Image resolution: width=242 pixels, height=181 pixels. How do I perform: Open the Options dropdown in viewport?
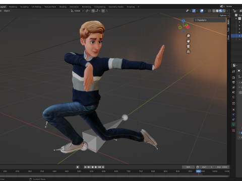tap(224, 16)
